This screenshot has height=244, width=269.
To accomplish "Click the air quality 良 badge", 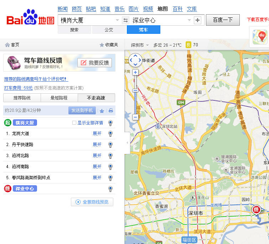I will click(x=188, y=45).
